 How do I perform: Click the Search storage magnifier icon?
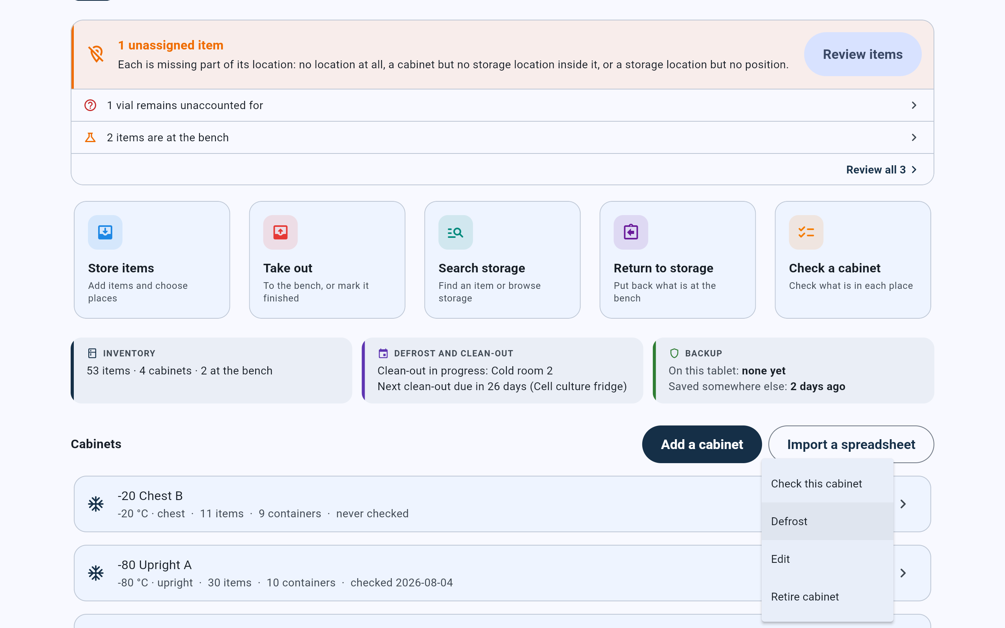[x=455, y=232]
